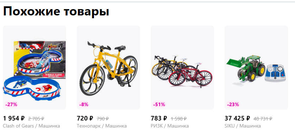Click the Похожие товары heading
This screenshot has height=138, width=295.
[x=56, y=12]
